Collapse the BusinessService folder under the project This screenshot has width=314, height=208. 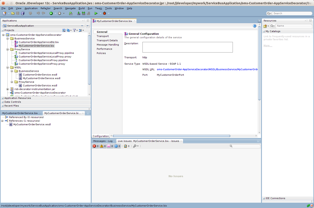point(8,39)
